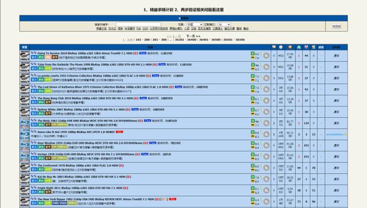Open Sydney White 2007 torrent title
This screenshot has width=367, height=208.
(x=81, y=109)
